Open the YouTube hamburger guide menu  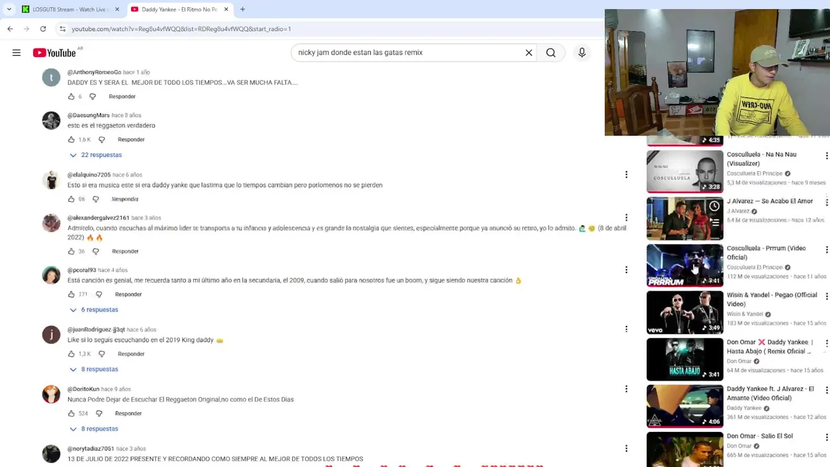16,53
